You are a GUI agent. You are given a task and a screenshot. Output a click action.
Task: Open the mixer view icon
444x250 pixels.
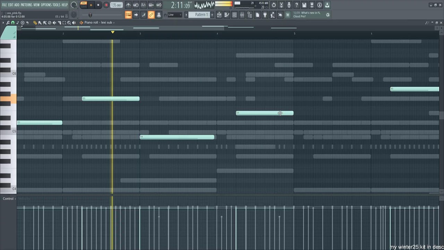coord(242,15)
